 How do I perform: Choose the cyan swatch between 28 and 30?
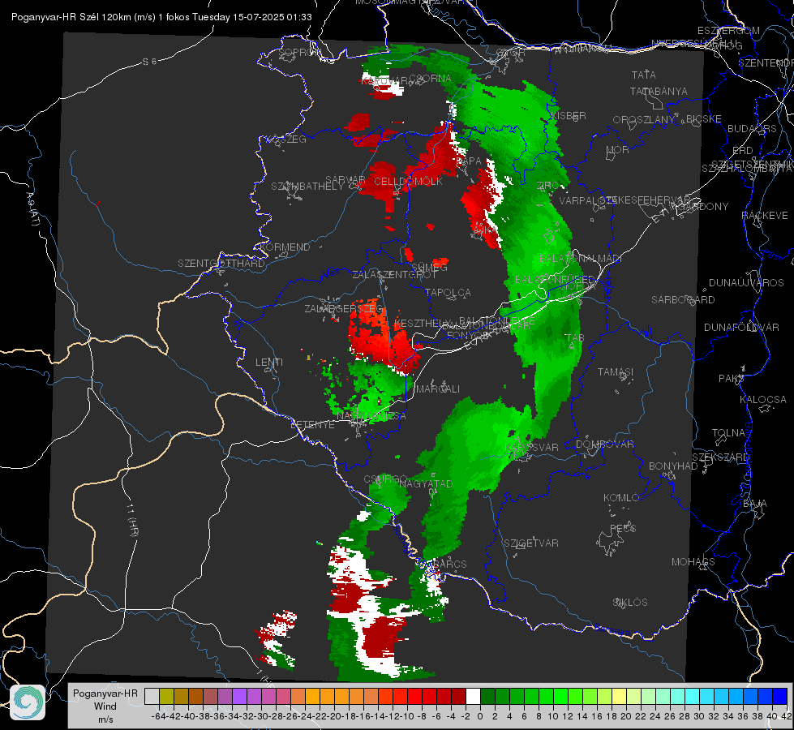tap(693, 696)
